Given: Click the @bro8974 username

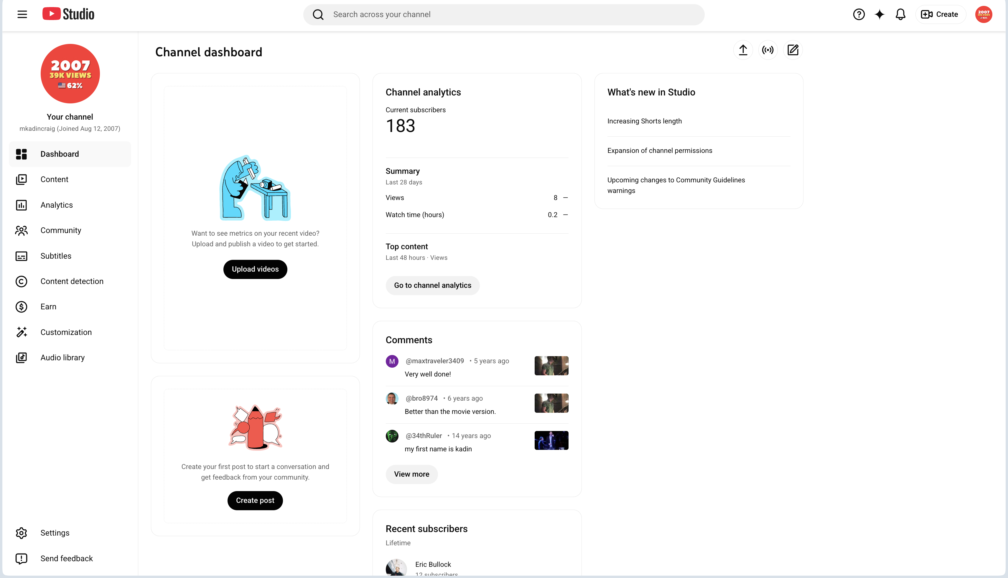Looking at the screenshot, I should (x=421, y=398).
